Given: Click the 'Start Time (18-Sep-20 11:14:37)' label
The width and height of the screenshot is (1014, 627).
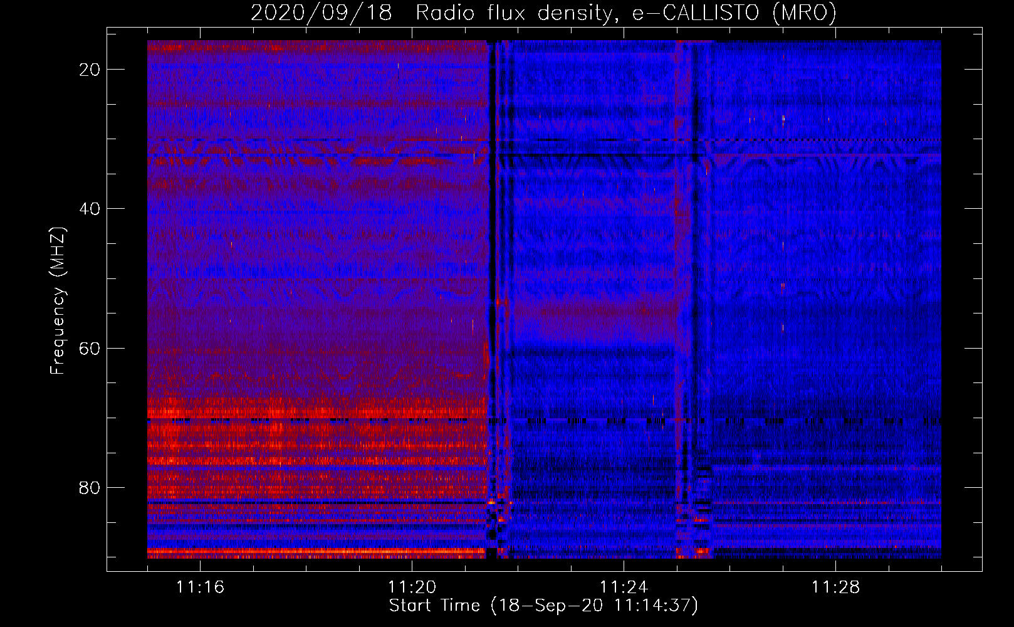Looking at the screenshot, I should coord(543,606).
